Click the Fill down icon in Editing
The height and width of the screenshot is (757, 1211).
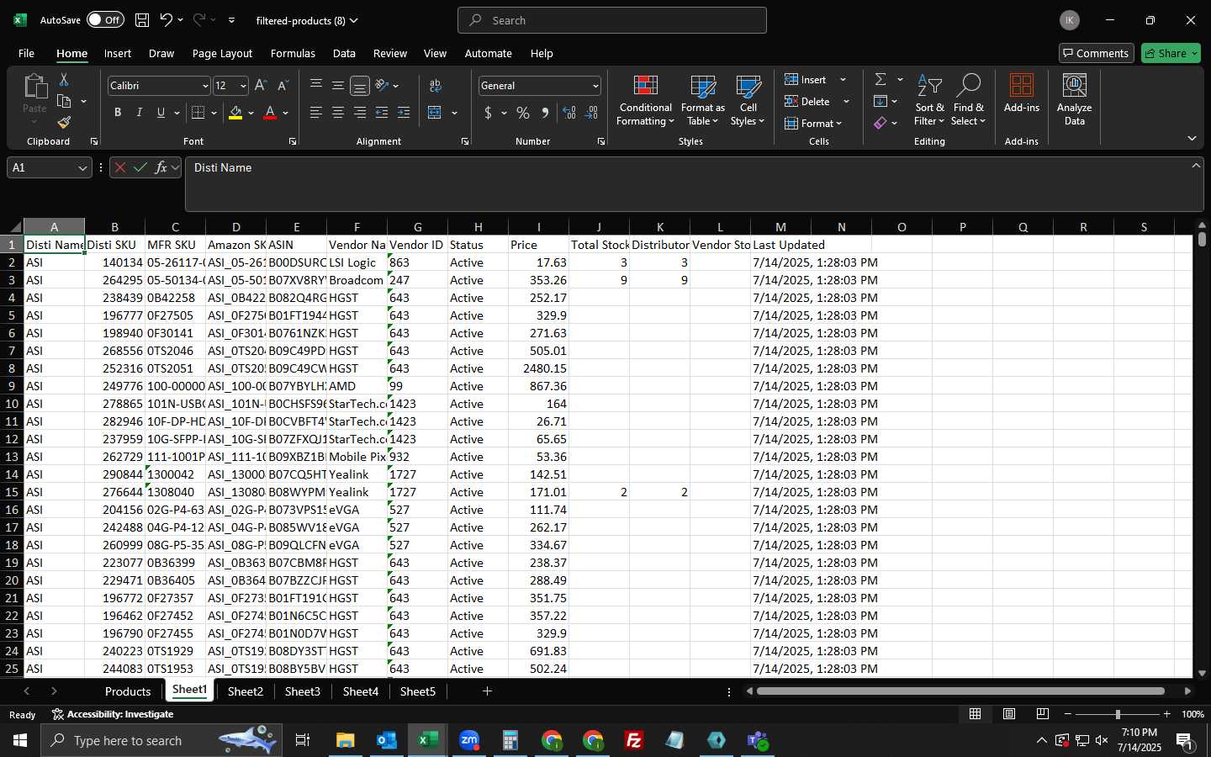(x=880, y=101)
